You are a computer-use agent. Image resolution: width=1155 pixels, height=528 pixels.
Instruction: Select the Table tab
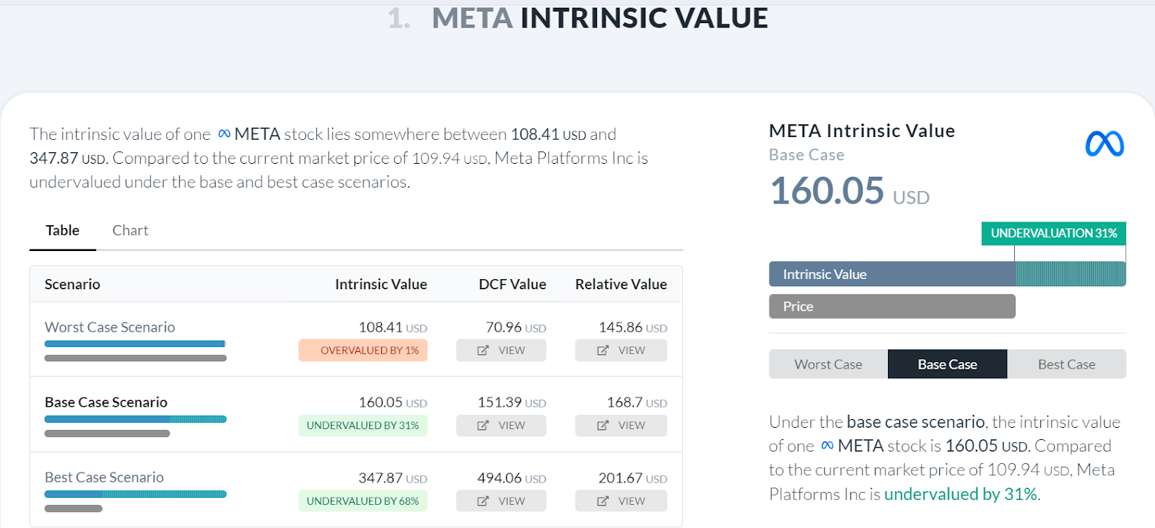[x=63, y=230]
